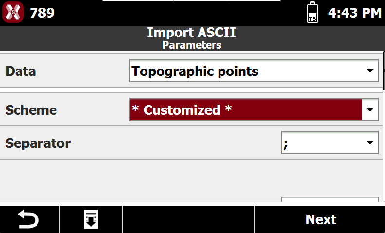Click the Separator label text
The height and width of the screenshot is (233, 385).
pos(38,143)
